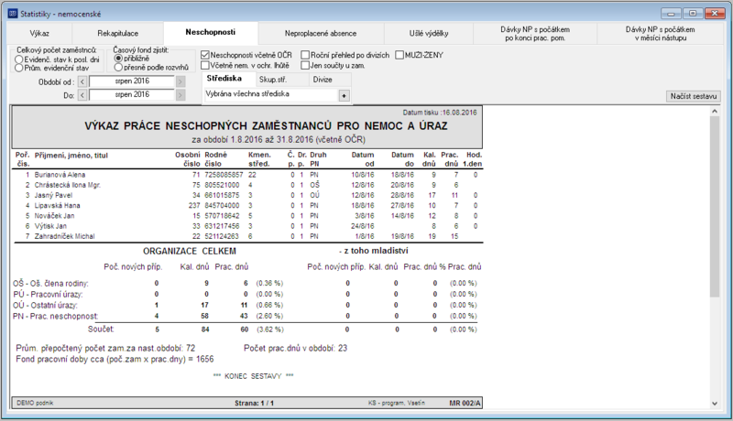
Task: Click the Součet row label
Action: coord(101,329)
